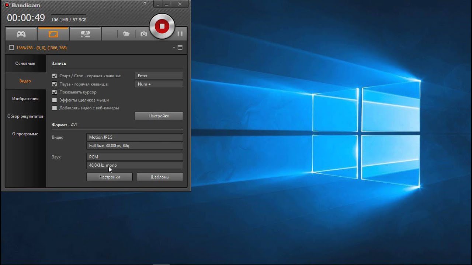Click the 106.1MB / 87.5GB size readout
Screen dimensions: 472x265
coord(69,20)
